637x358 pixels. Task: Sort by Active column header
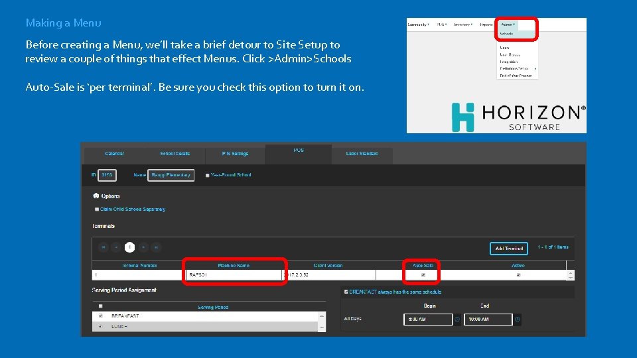tap(518, 265)
